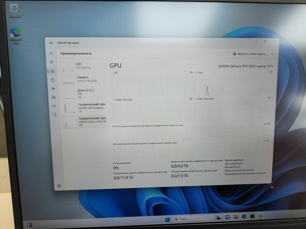Open the Services page icon
306x229 pixels.
pyautogui.click(x=55, y=115)
